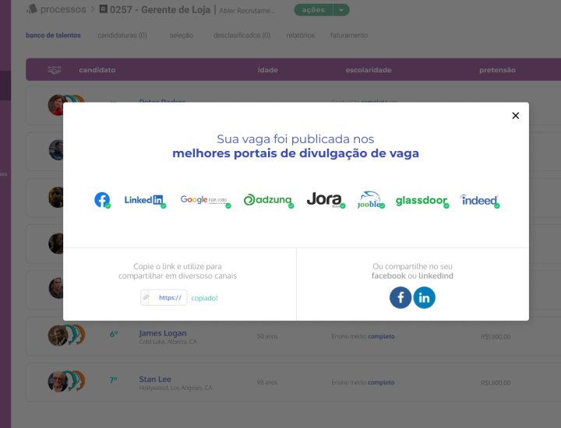Switch to banco de talentos tab
The height and width of the screenshot is (428, 561).
click(53, 35)
